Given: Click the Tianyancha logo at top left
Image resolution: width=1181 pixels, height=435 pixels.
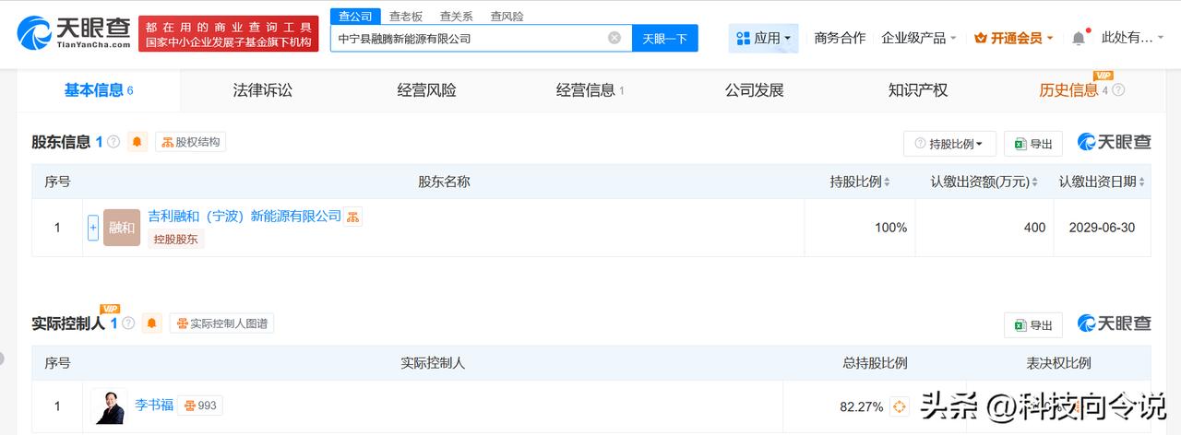Looking at the screenshot, I should (x=74, y=33).
